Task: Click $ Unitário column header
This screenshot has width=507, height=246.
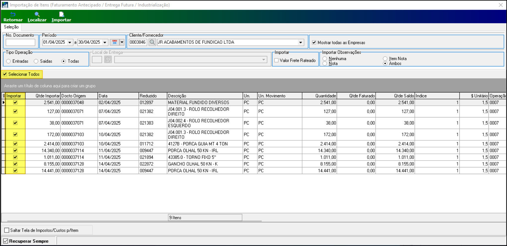Action: 474,96
